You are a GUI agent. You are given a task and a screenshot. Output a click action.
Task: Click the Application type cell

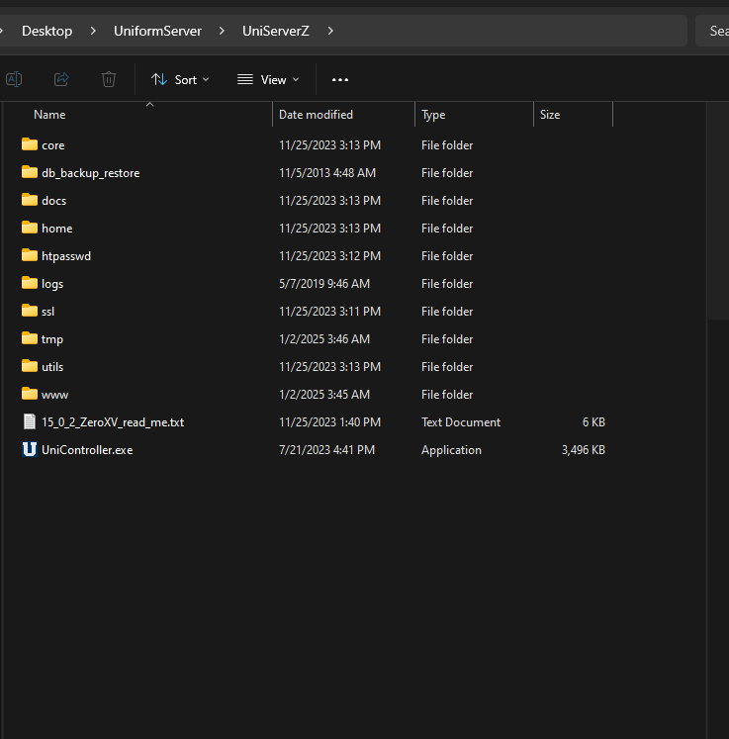pyautogui.click(x=451, y=450)
